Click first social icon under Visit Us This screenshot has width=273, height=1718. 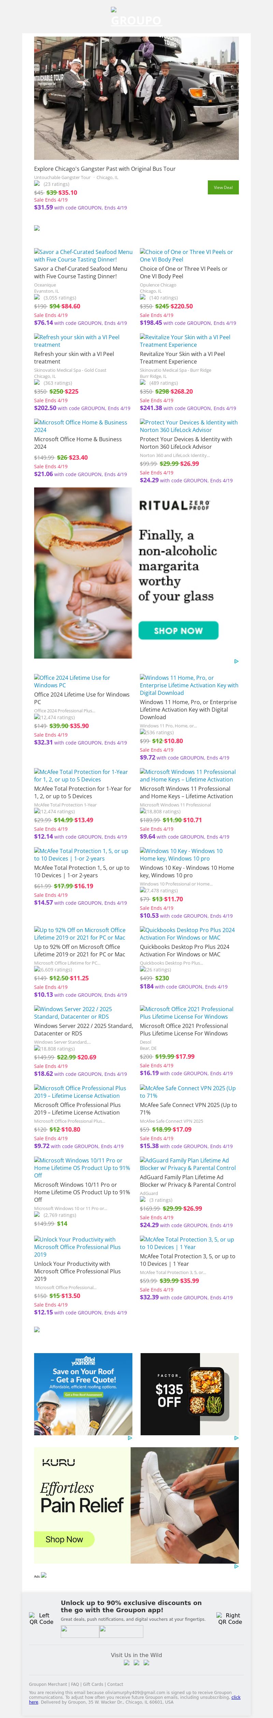pyautogui.click(x=127, y=1663)
